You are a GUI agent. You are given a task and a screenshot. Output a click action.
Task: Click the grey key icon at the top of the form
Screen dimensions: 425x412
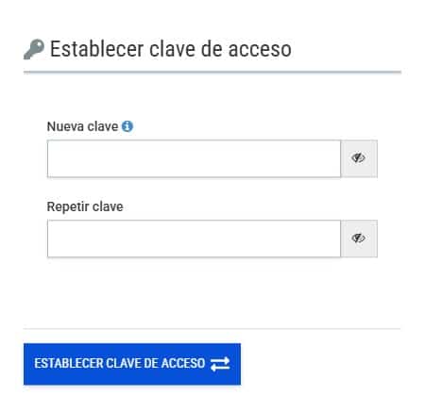(34, 49)
